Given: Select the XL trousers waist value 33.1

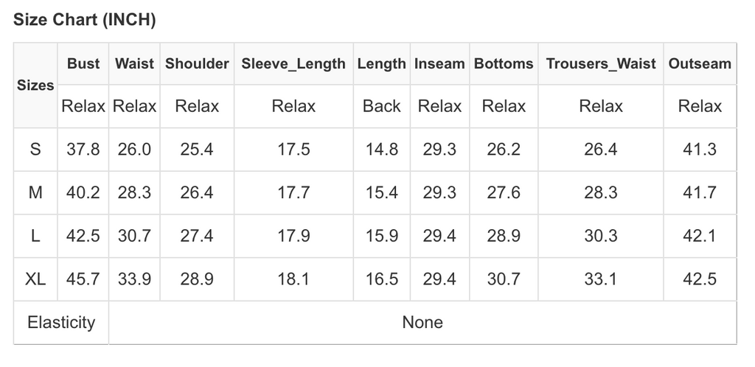Looking at the screenshot, I should 601,280.
